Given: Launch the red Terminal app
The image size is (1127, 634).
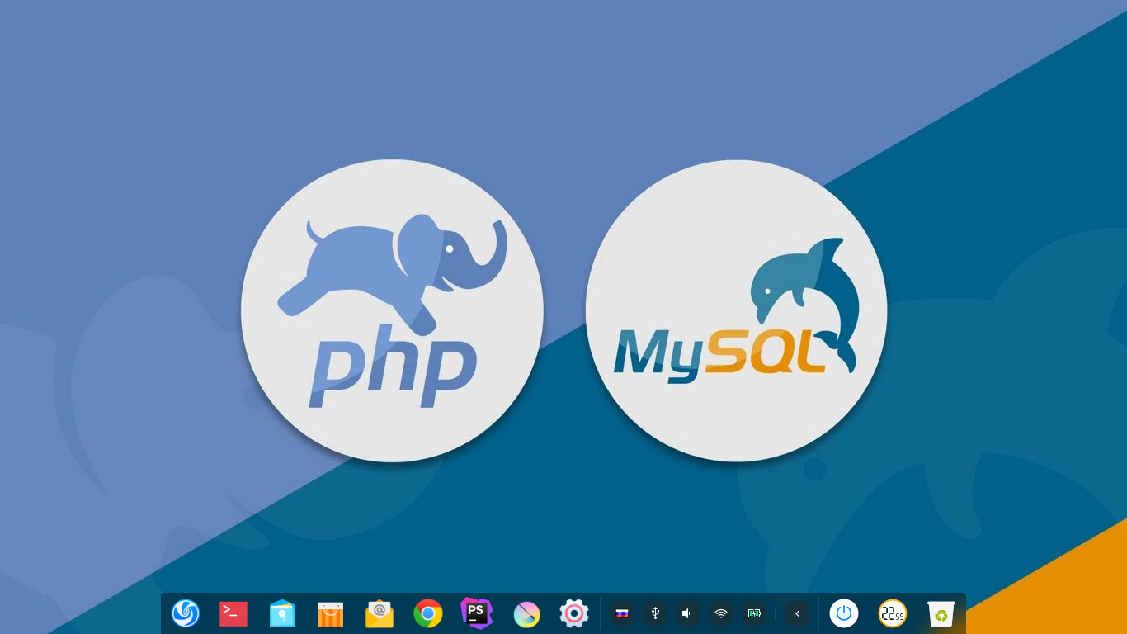Looking at the screenshot, I should click(233, 613).
